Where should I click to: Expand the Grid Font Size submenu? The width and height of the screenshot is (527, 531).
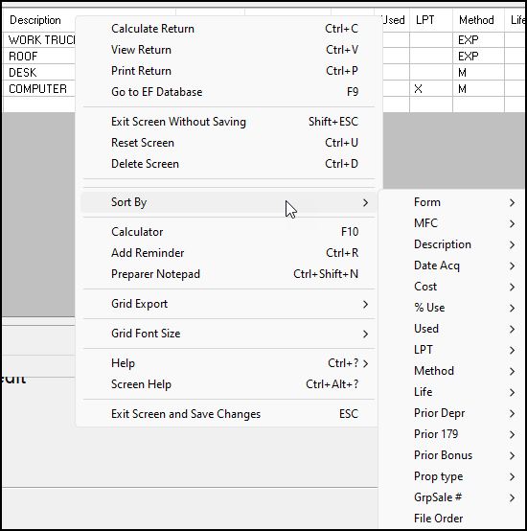(x=229, y=334)
